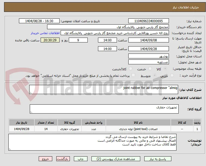Click the تعداد / مقدار column header

coord(46,122)
